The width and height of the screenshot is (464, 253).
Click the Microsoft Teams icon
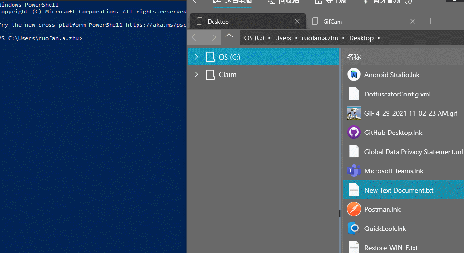(353, 171)
